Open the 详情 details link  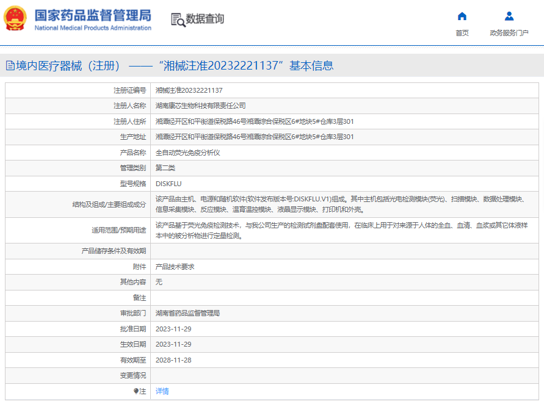(162, 391)
